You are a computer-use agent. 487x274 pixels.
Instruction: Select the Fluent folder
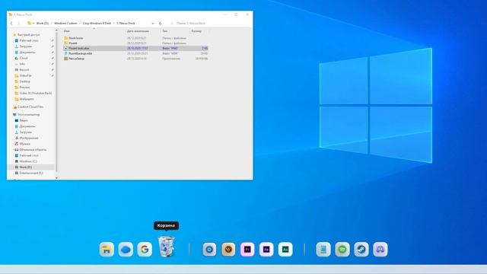135,43
